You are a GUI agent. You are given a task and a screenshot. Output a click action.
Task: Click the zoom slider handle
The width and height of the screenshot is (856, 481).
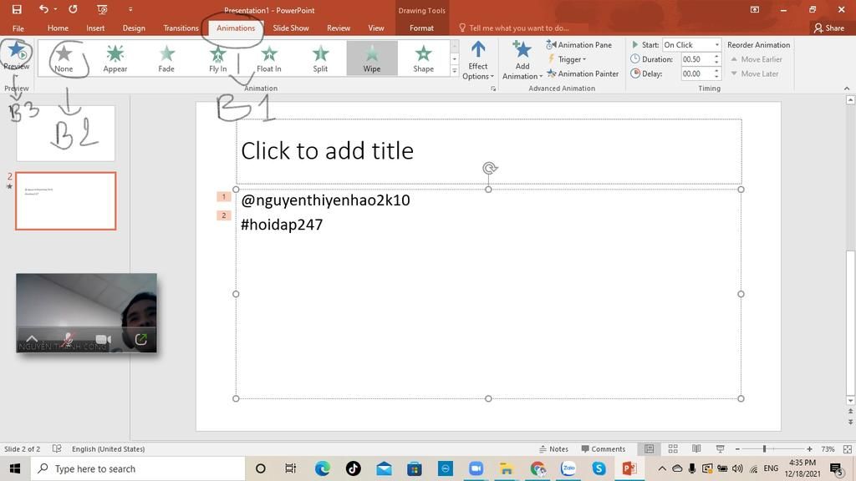(764, 448)
